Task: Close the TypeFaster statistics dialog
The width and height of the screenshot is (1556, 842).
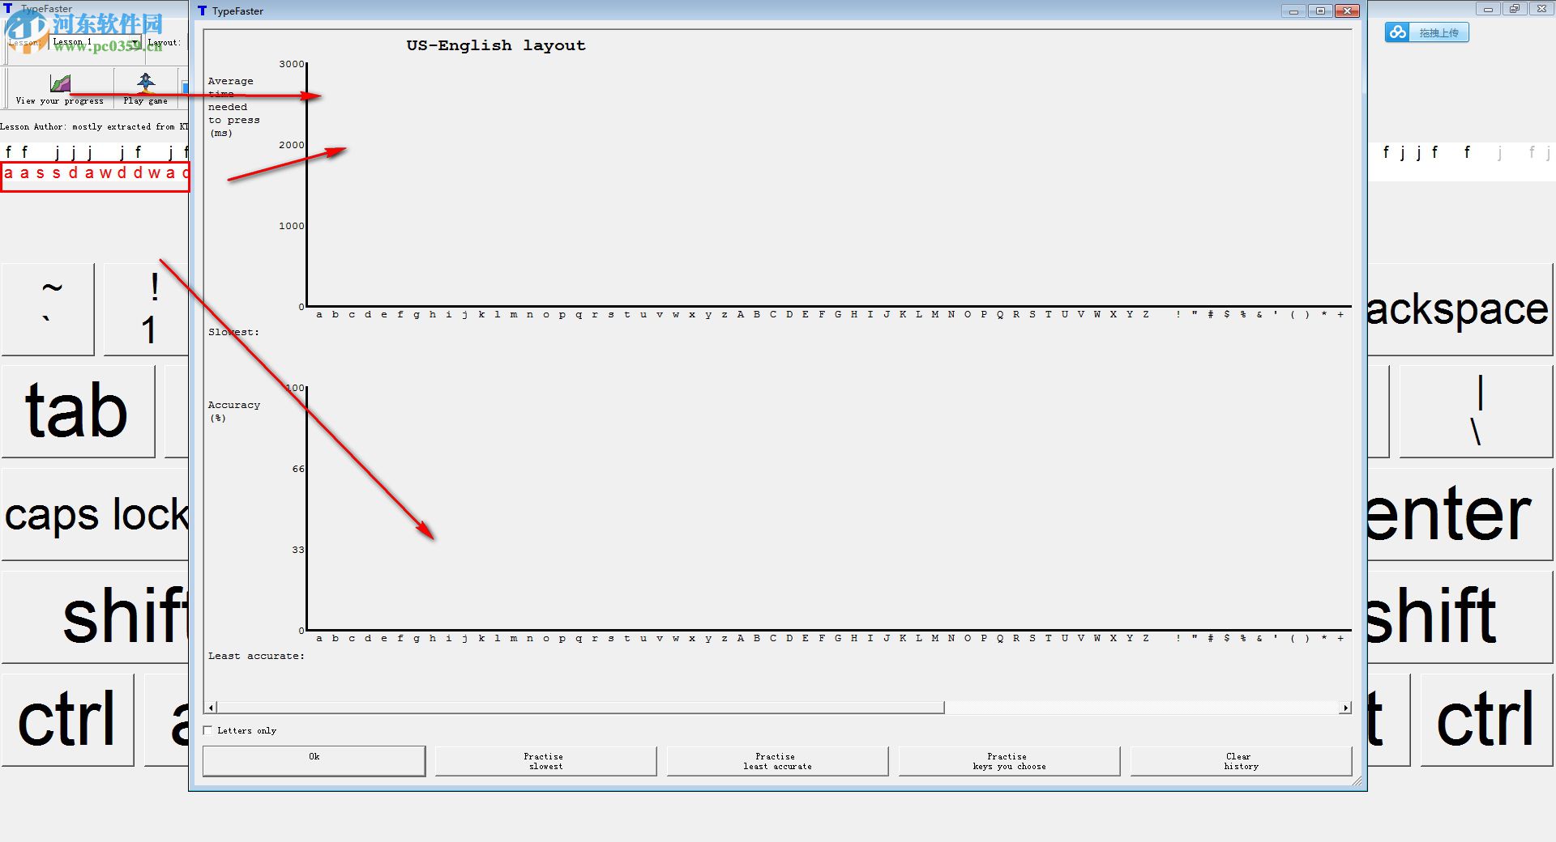Action: tap(1348, 11)
